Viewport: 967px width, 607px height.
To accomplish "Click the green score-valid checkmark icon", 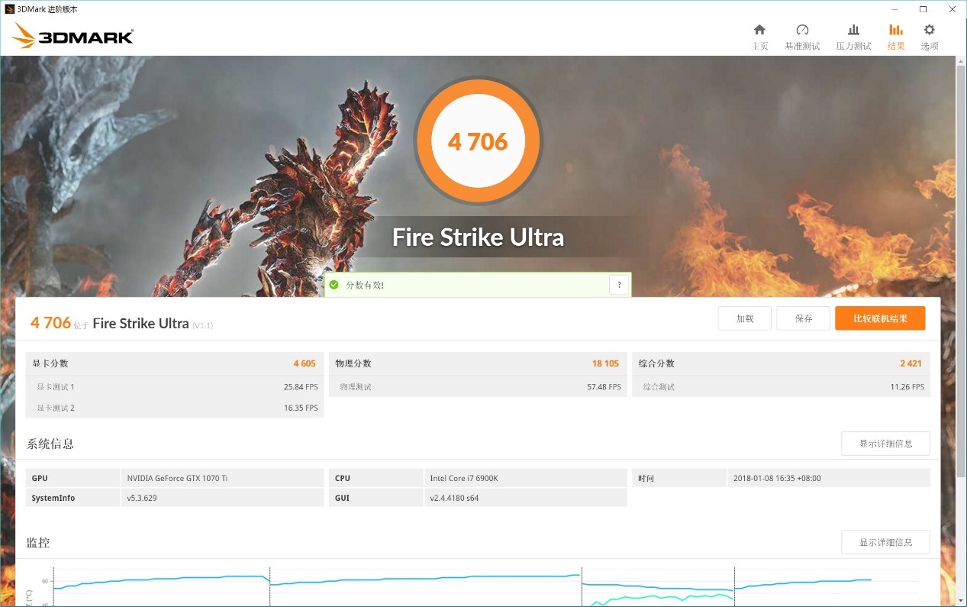I will 334,285.
